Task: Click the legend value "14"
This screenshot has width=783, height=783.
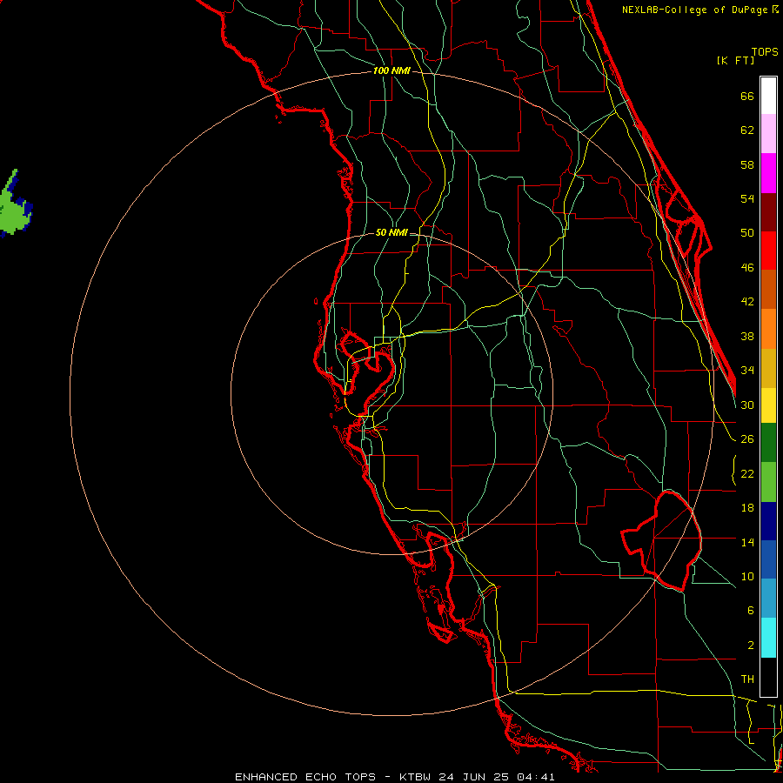Action: (747, 542)
